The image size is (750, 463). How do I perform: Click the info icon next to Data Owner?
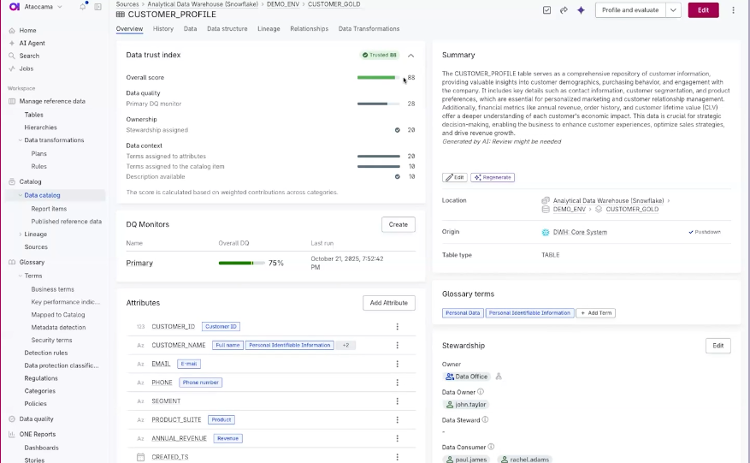click(x=481, y=392)
